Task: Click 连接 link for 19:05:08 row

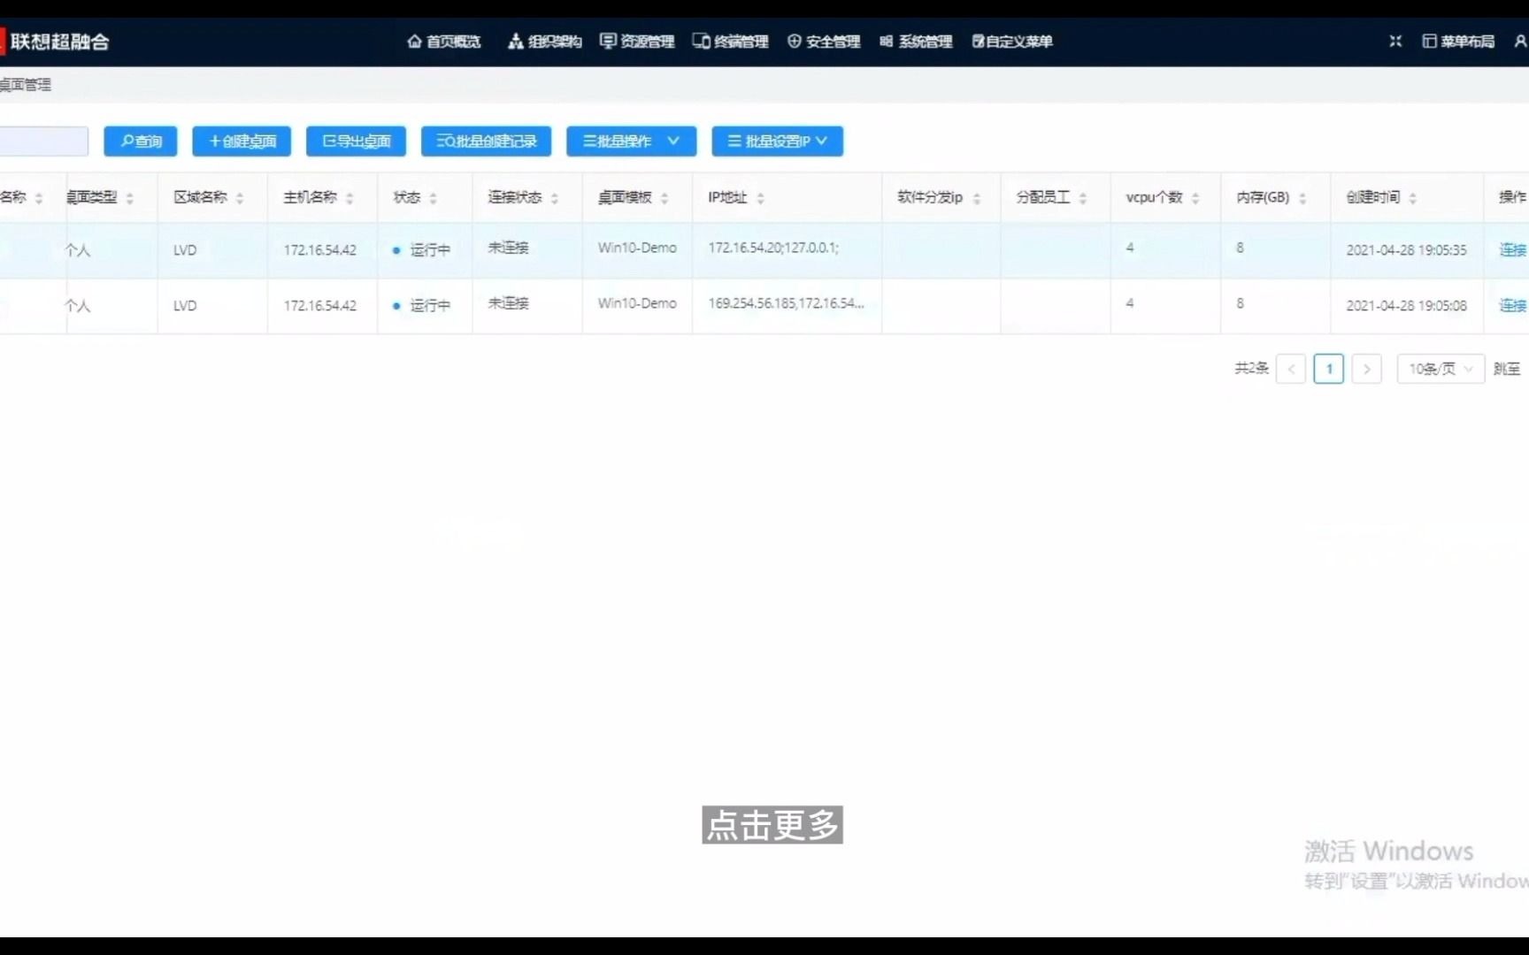Action: pyautogui.click(x=1512, y=305)
